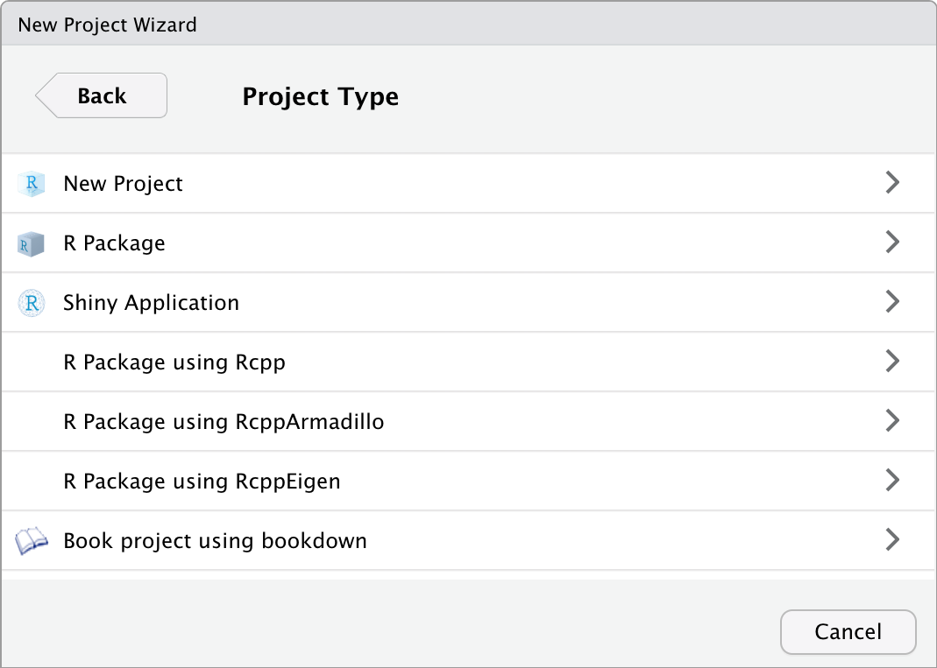Viewport: 937px width, 668px height.
Task: Click the bookdown open book icon
Action: (x=32, y=541)
